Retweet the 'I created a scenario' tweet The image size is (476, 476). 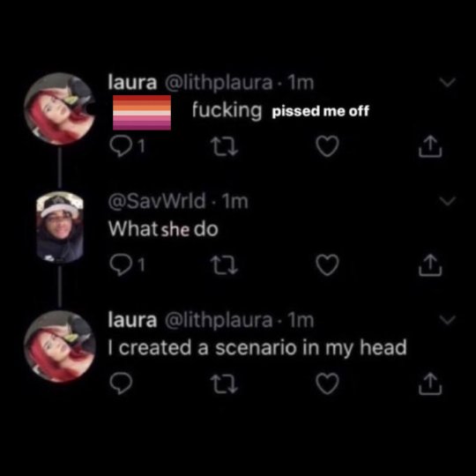(x=225, y=383)
